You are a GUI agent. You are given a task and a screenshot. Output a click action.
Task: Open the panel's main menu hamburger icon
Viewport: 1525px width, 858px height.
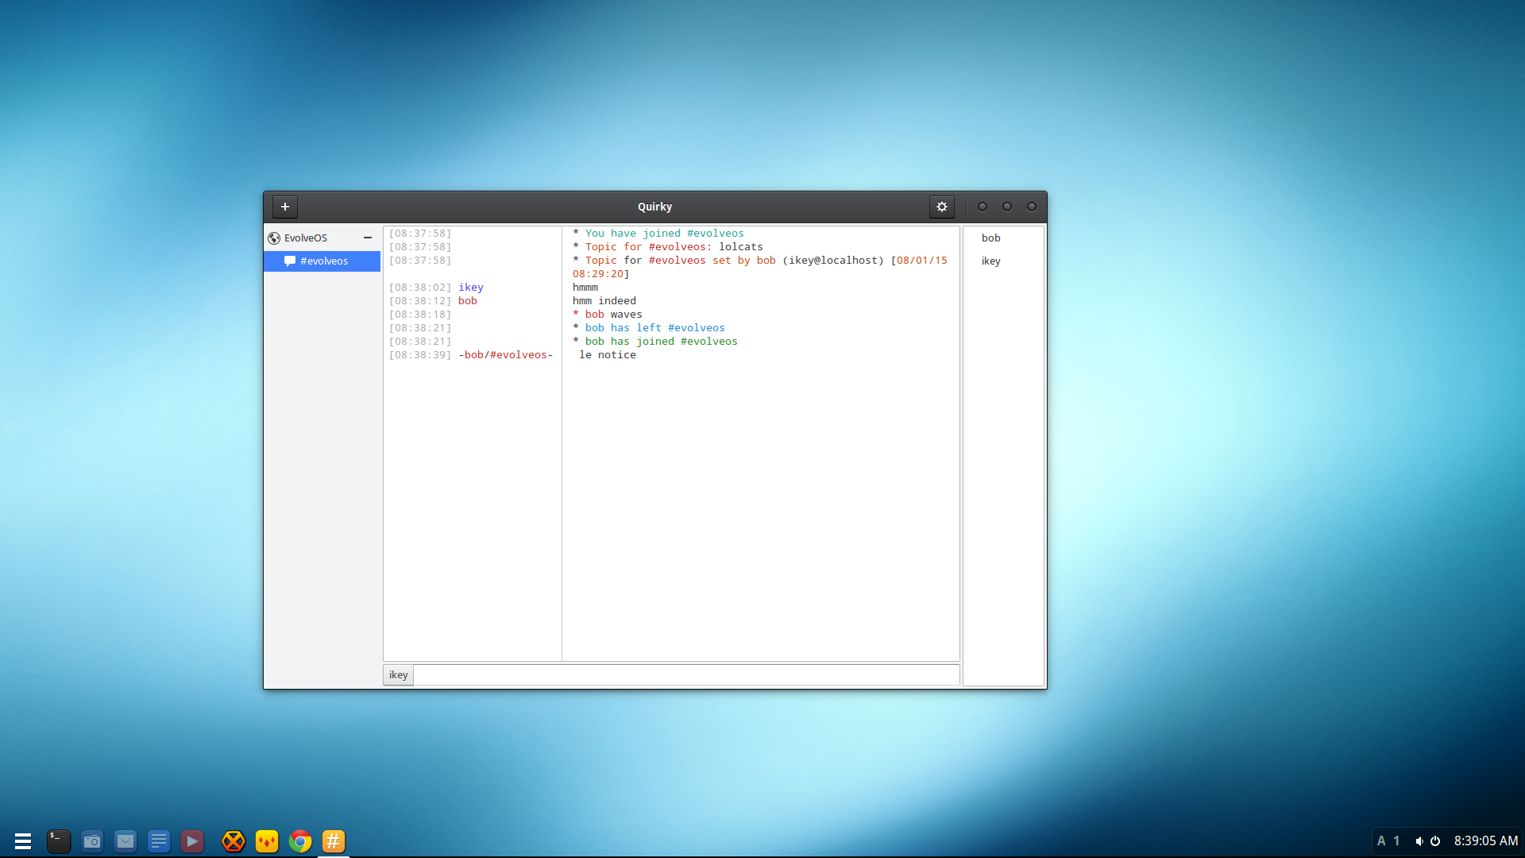tap(23, 841)
